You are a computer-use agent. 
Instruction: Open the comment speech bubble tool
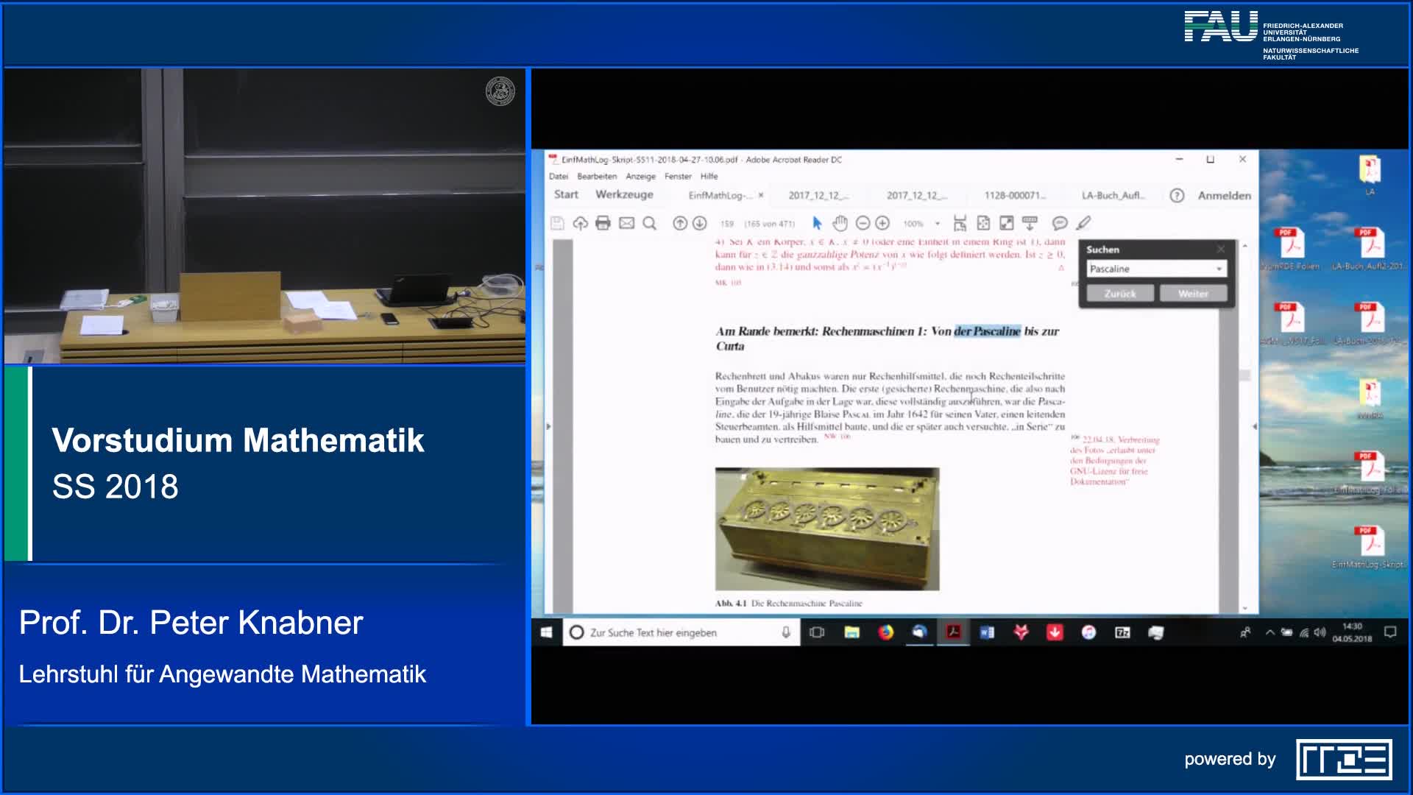[1060, 223]
